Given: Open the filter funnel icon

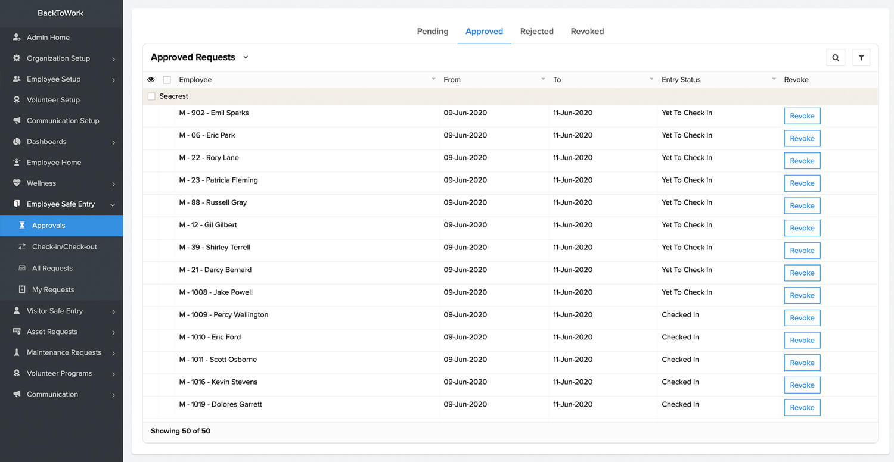Looking at the screenshot, I should (x=861, y=58).
